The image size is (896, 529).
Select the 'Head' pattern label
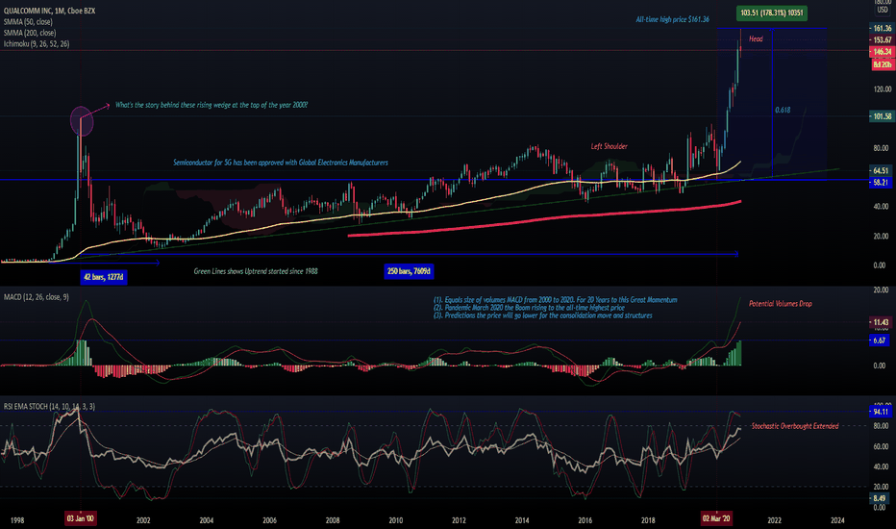(x=756, y=38)
